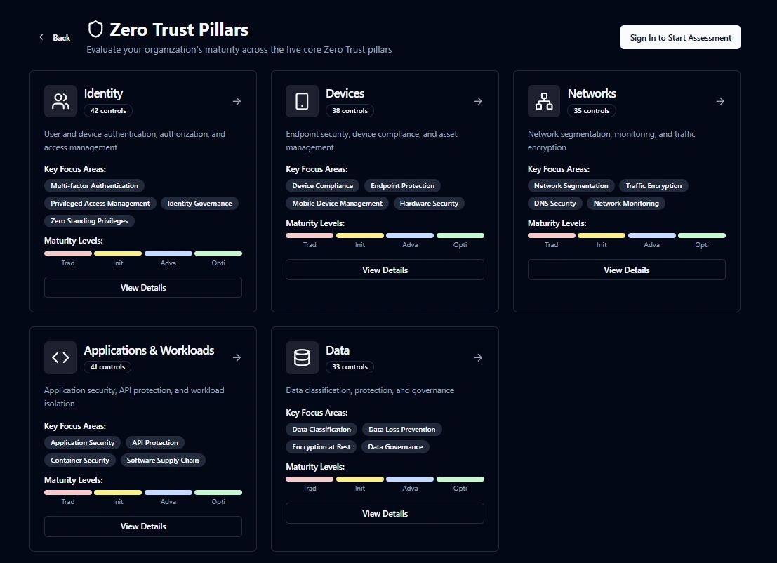Image resolution: width=777 pixels, height=563 pixels.
Task: Click the Data database icon
Action: [302, 357]
